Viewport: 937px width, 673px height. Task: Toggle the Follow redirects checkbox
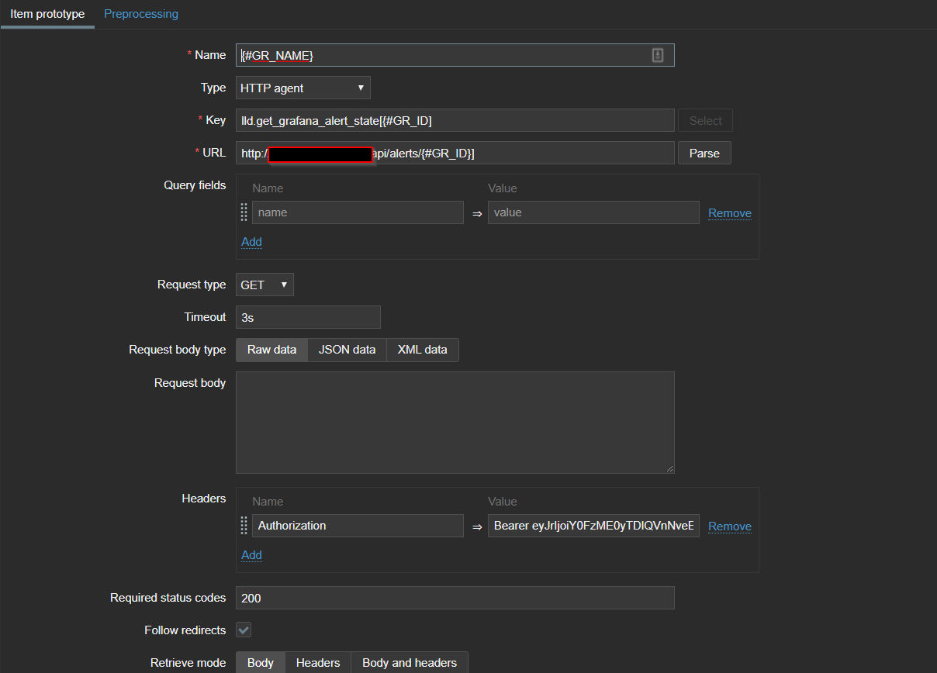244,630
